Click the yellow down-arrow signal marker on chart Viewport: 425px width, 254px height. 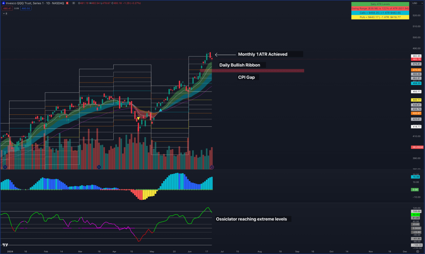point(138,119)
